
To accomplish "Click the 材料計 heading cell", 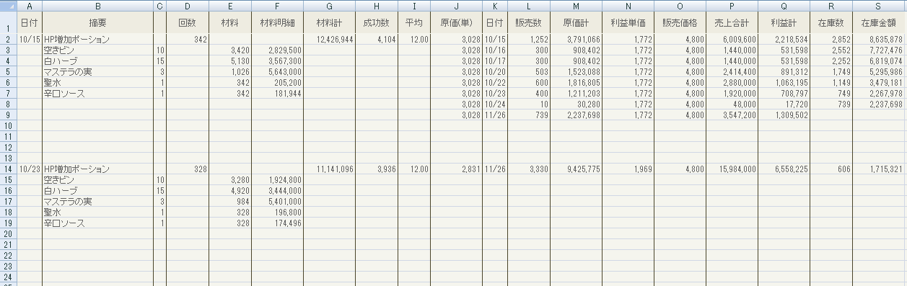I will coord(329,22).
